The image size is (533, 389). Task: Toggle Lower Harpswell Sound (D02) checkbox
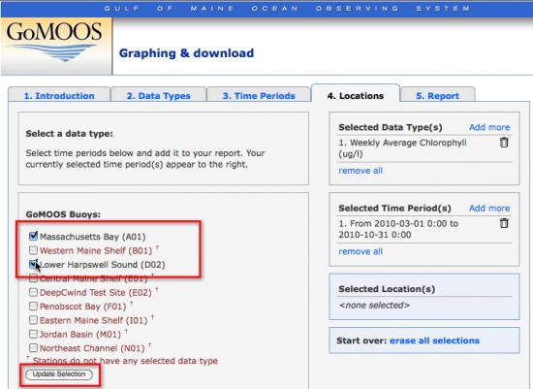[x=33, y=265]
